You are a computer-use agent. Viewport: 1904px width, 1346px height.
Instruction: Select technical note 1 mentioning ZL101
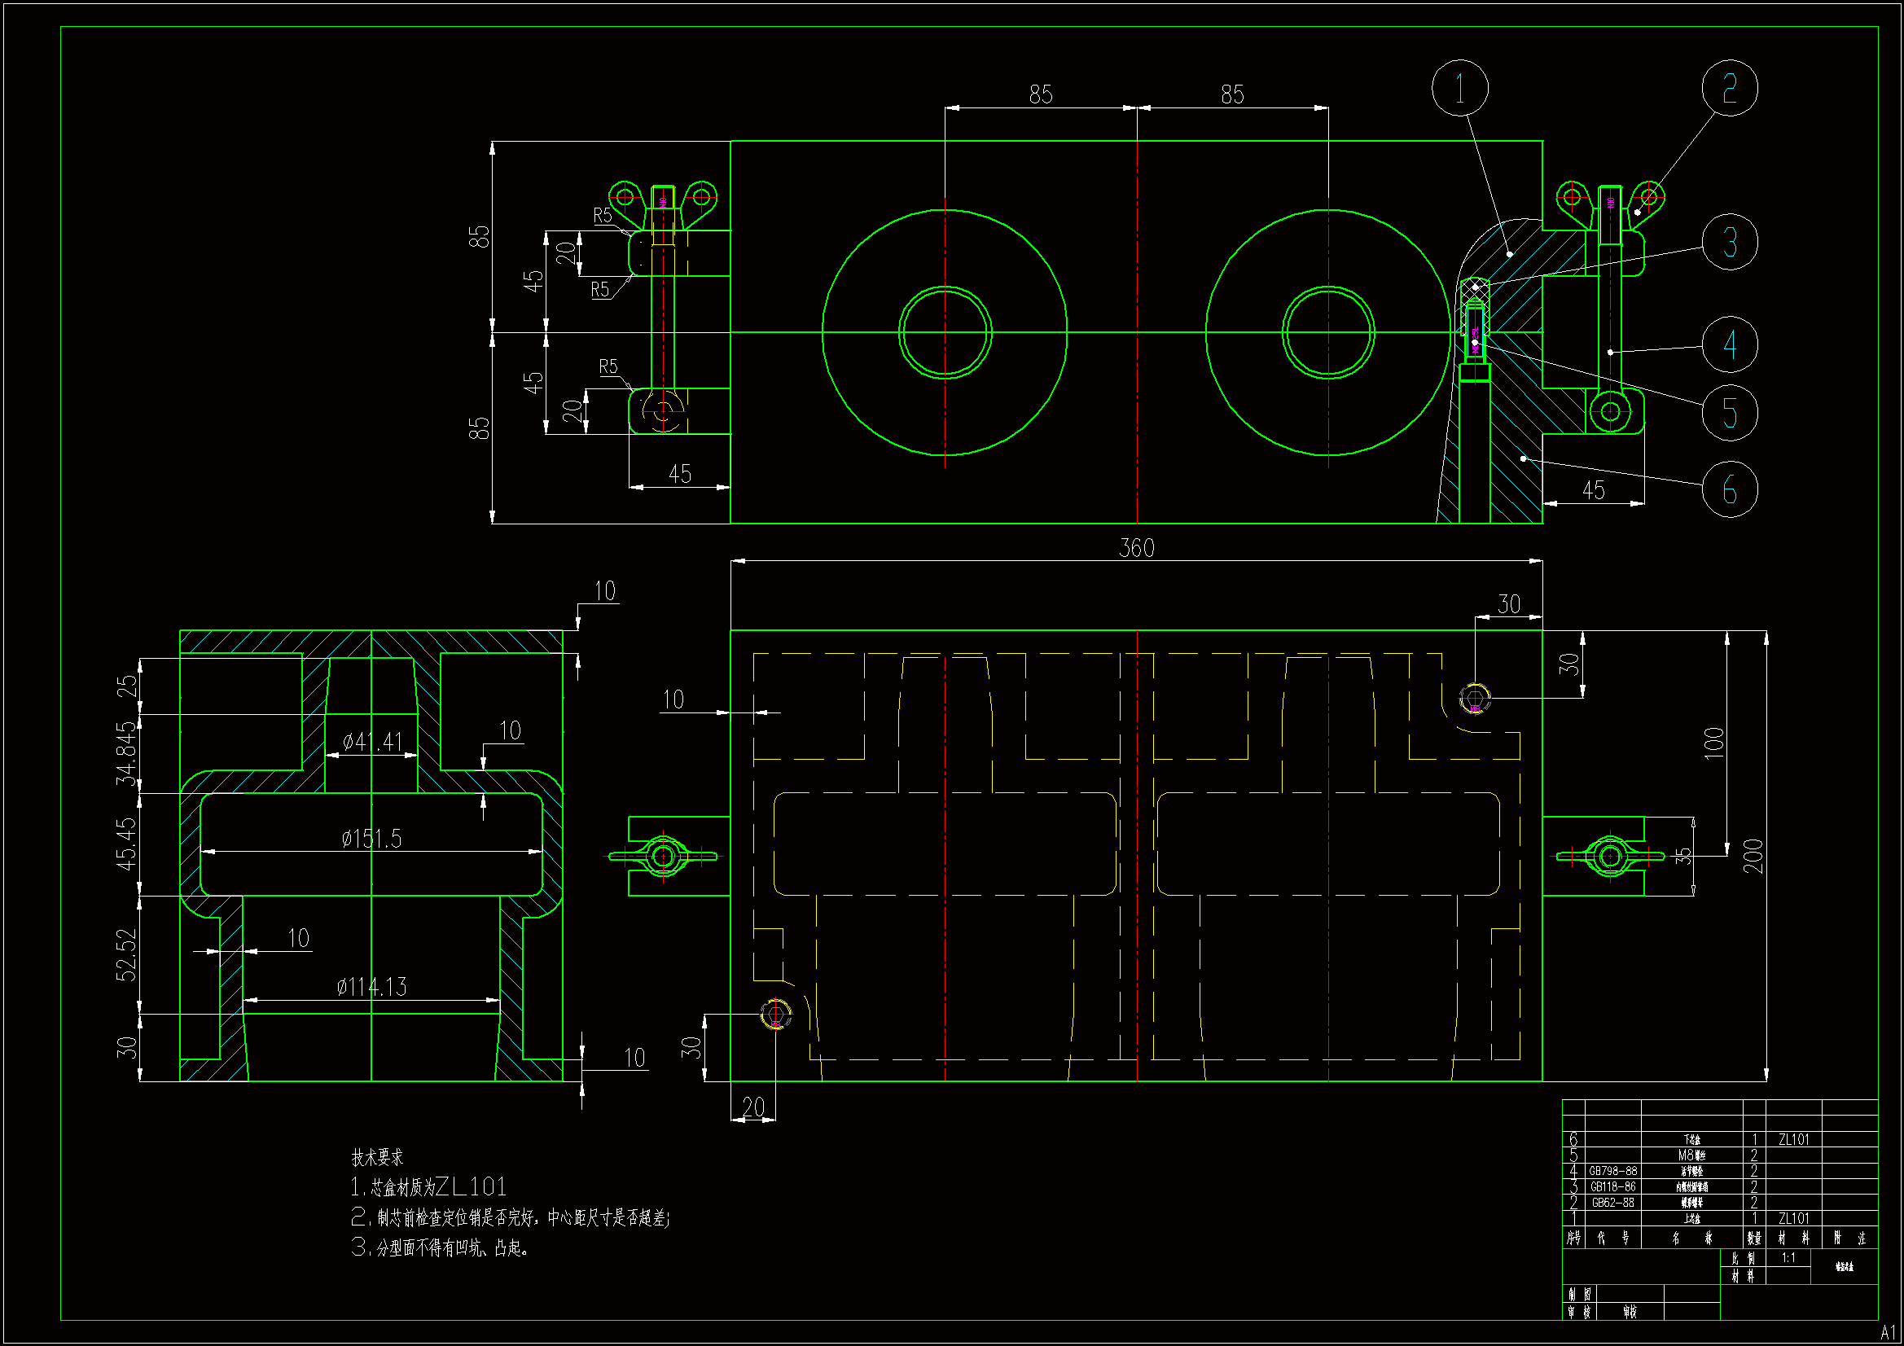pyautogui.click(x=428, y=1186)
